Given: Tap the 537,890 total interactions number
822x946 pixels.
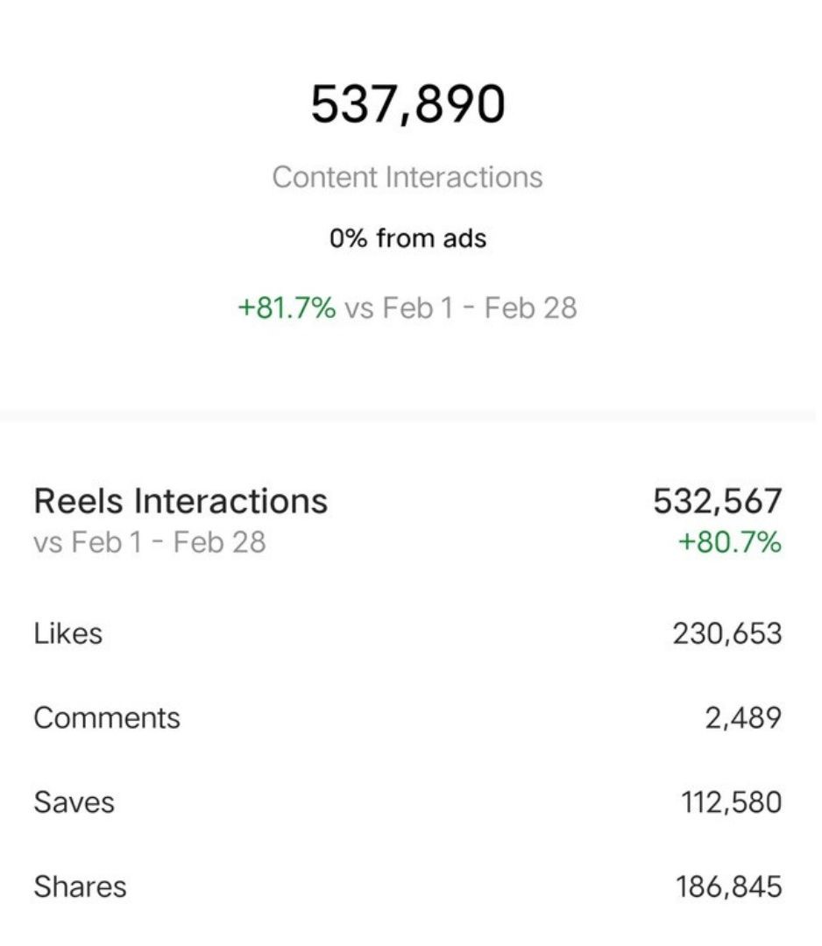Looking at the screenshot, I should click(407, 104).
